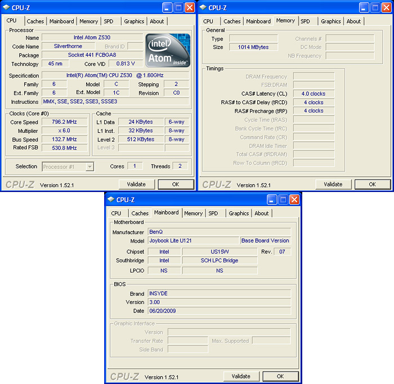Click the Core VID value 0.813 V

[x=126, y=64]
